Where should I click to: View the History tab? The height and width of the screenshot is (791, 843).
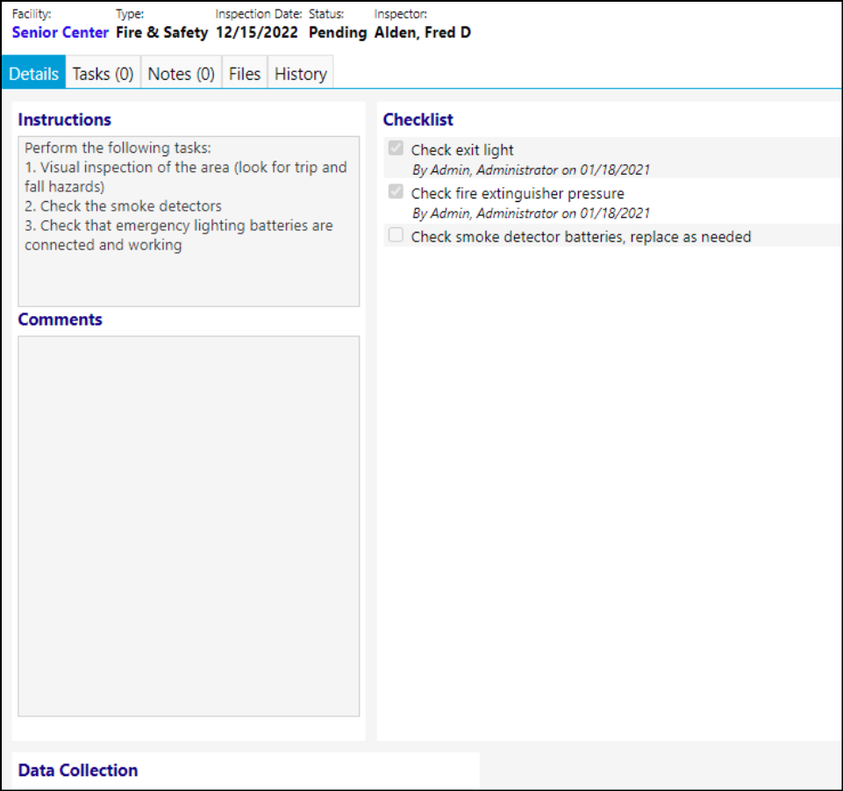pos(301,73)
